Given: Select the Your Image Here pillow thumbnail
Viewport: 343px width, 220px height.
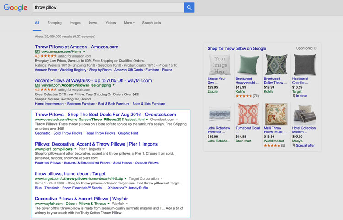Looking at the screenshot, I should tap(220, 65).
